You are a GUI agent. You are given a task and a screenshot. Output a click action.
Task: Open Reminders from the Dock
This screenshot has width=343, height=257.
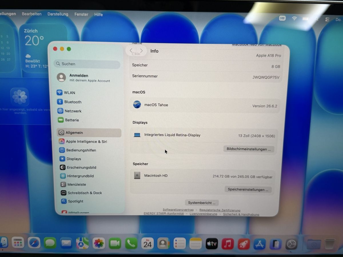tap(180, 244)
